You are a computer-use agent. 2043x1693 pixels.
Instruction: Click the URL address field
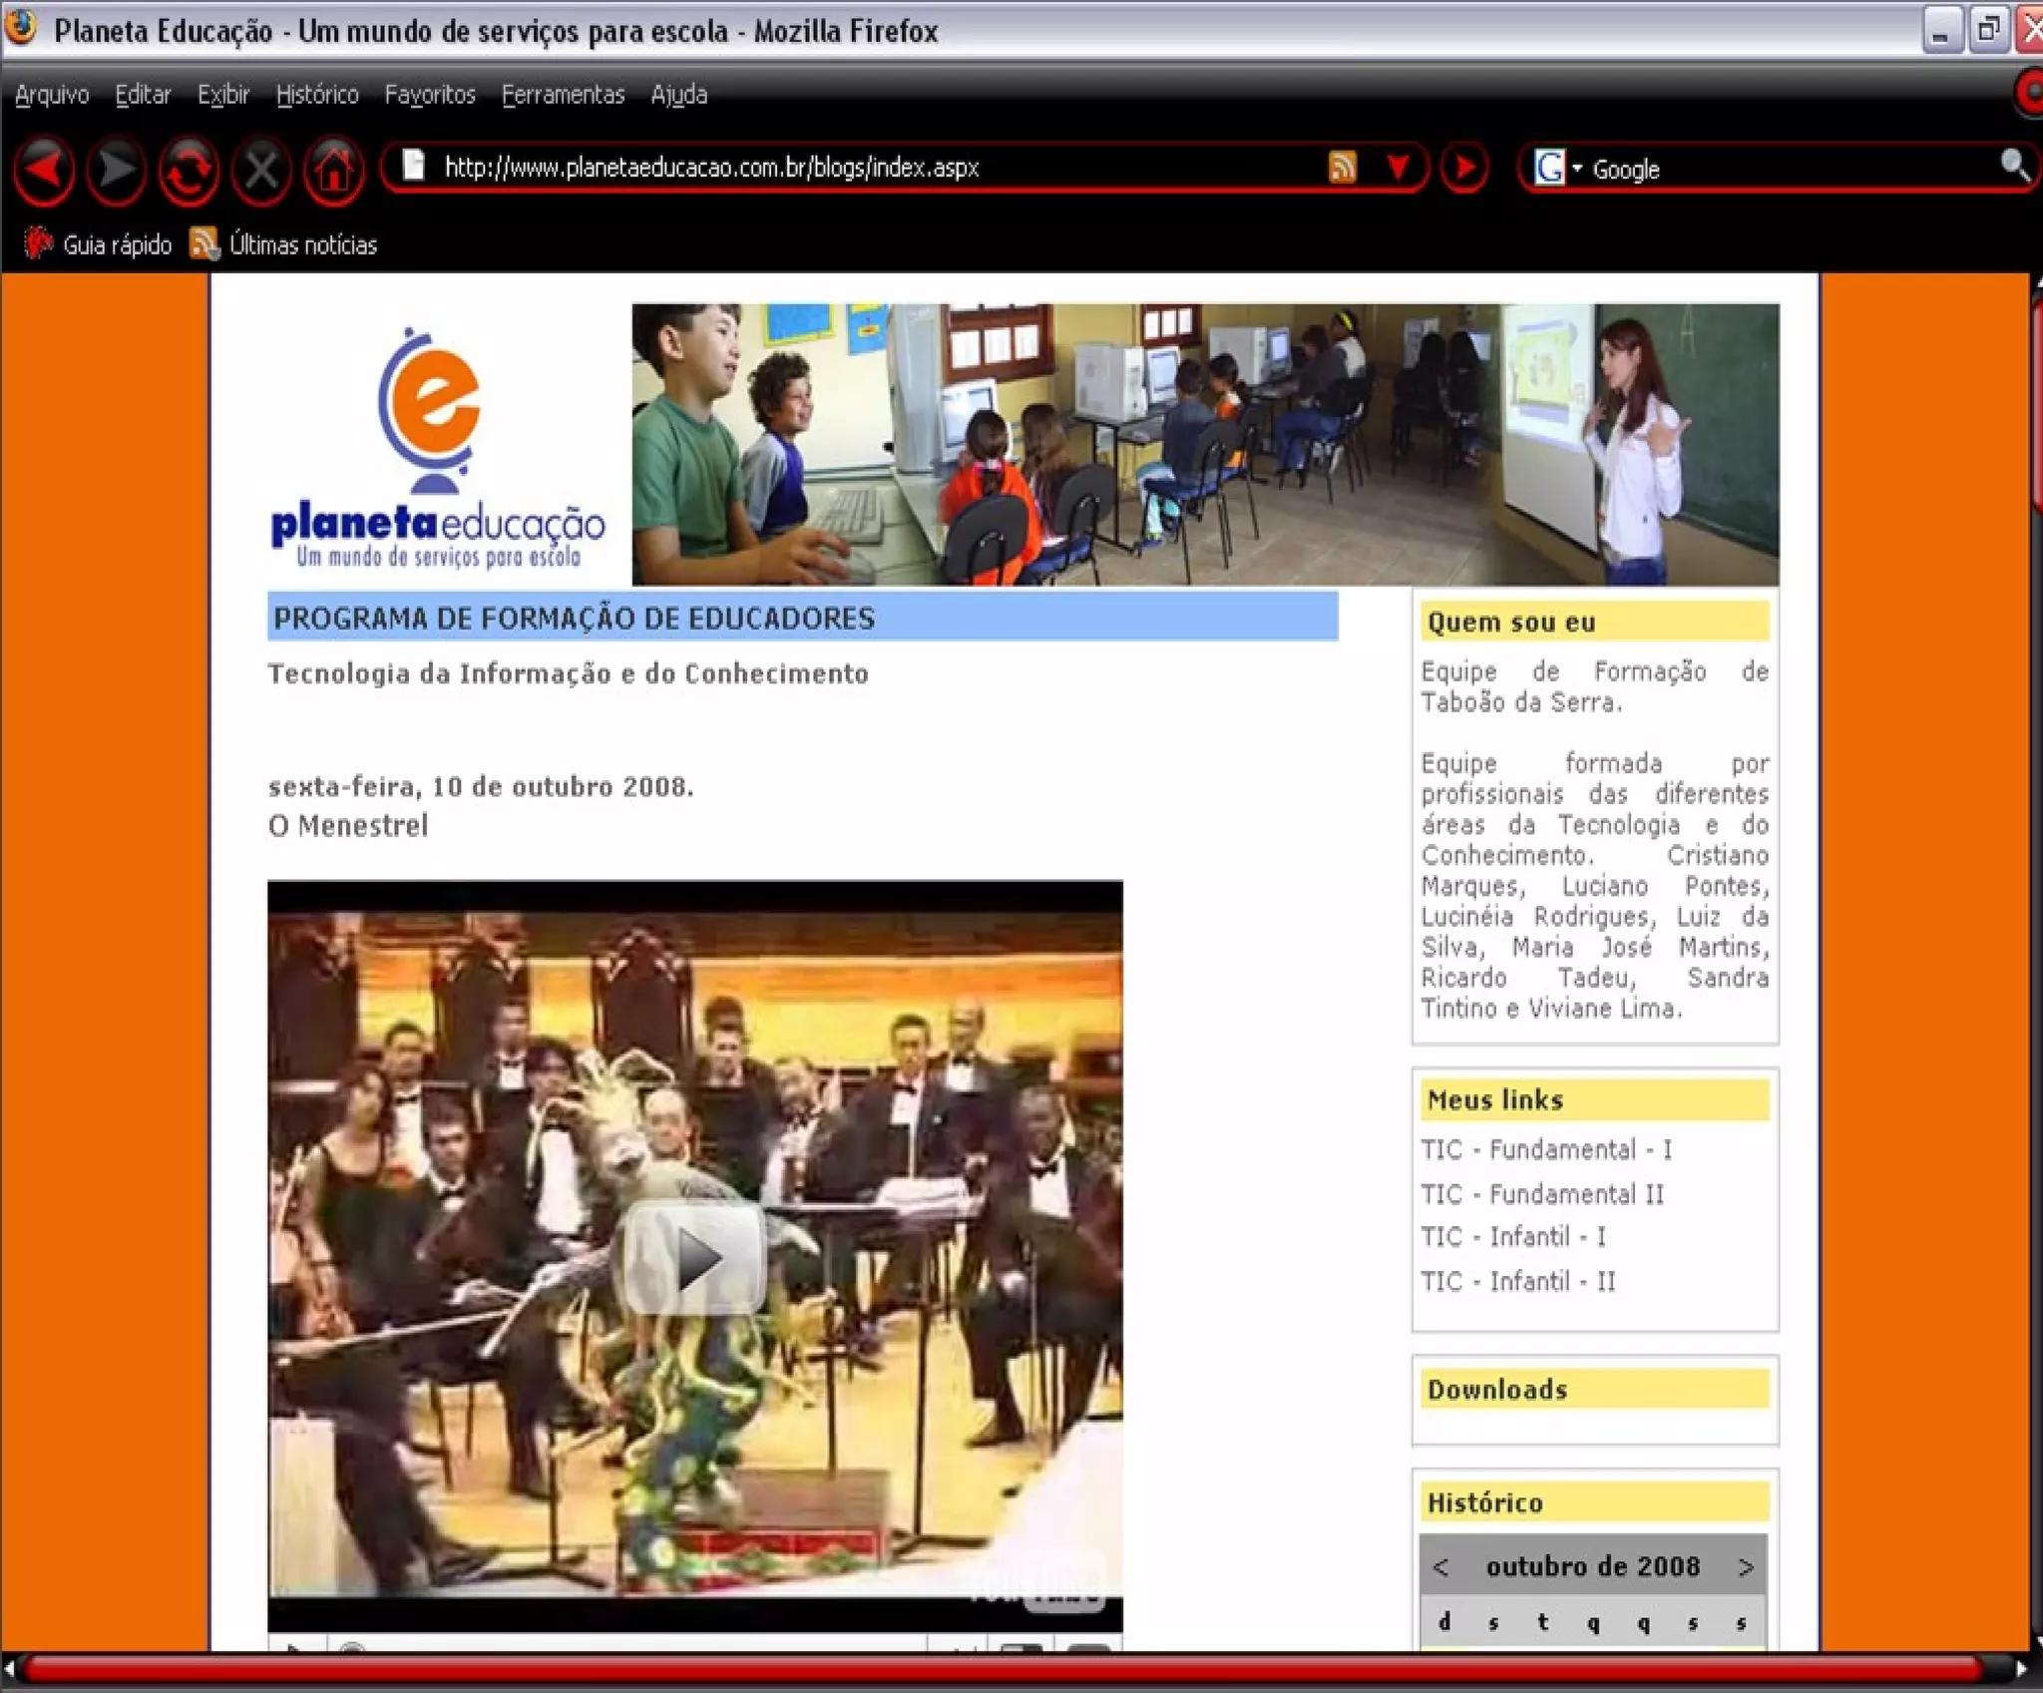(710, 168)
